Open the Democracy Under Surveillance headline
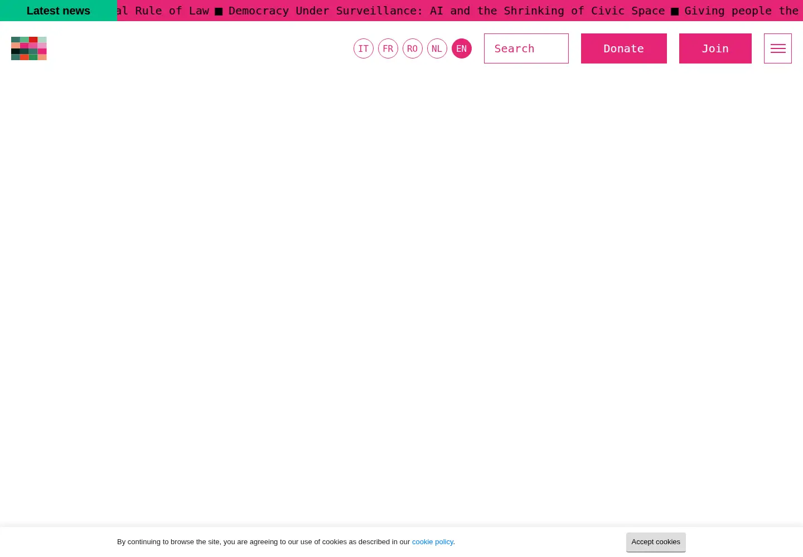 click(447, 11)
